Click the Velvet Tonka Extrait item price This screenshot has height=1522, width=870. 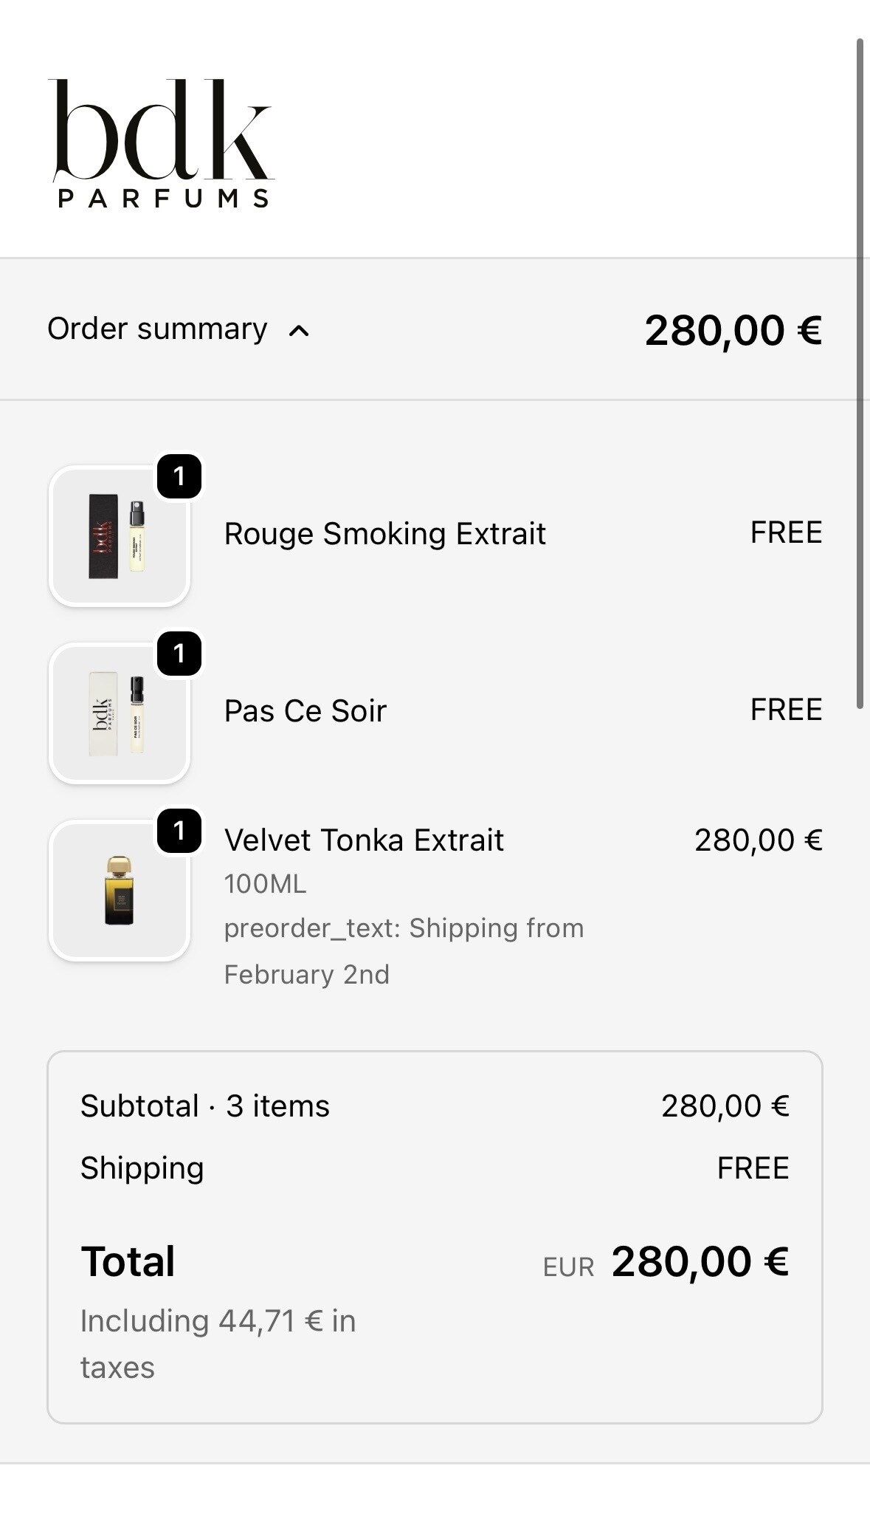[758, 840]
